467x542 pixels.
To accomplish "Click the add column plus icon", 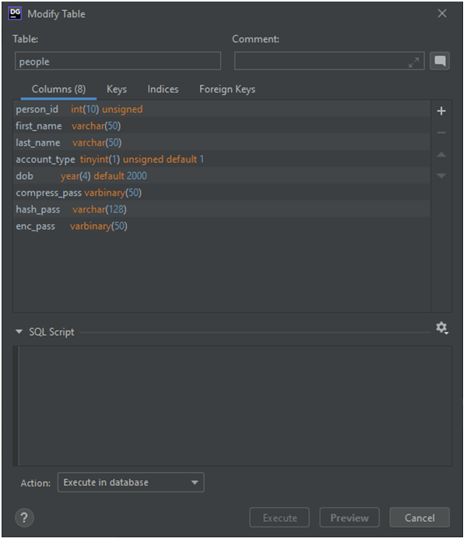I will (x=441, y=111).
